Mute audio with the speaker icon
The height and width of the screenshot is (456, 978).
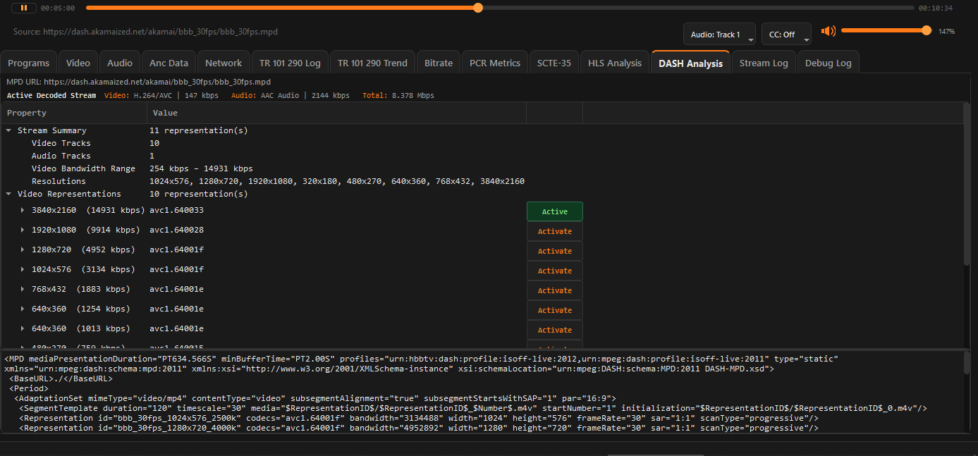coord(829,31)
